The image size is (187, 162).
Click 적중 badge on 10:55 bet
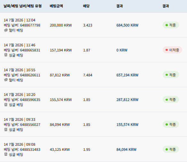click(x=171, y=75)
